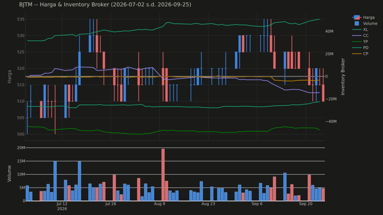Click the 520 price tick label
This screenshot has width=383, height=215.
21,69
